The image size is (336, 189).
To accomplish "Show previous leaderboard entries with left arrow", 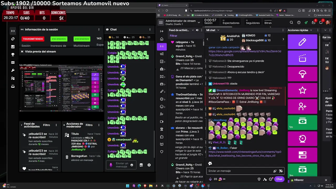I will coord(207,39).
